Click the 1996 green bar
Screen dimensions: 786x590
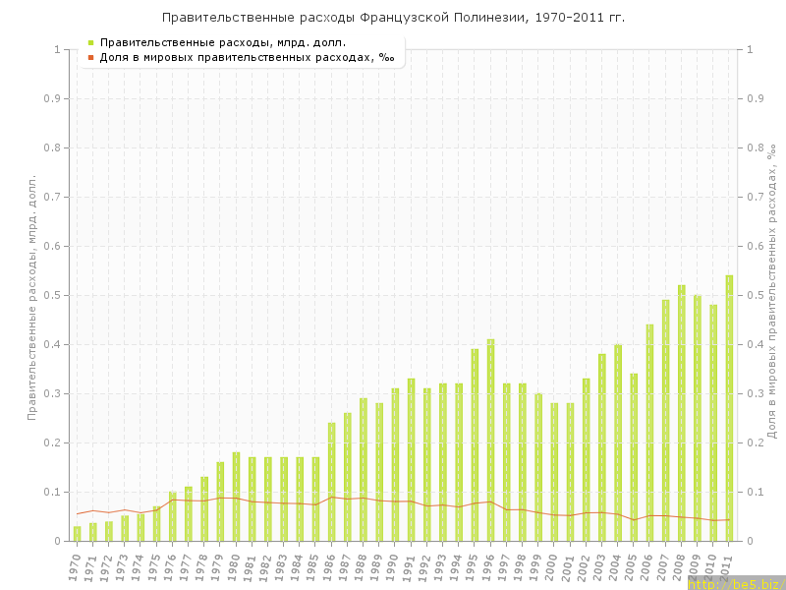pyautogui.click(x=490, y=441)
